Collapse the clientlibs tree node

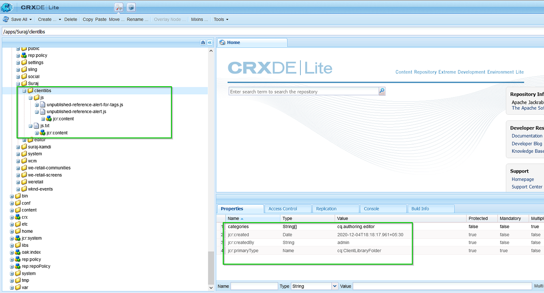(x=24, y=91)
